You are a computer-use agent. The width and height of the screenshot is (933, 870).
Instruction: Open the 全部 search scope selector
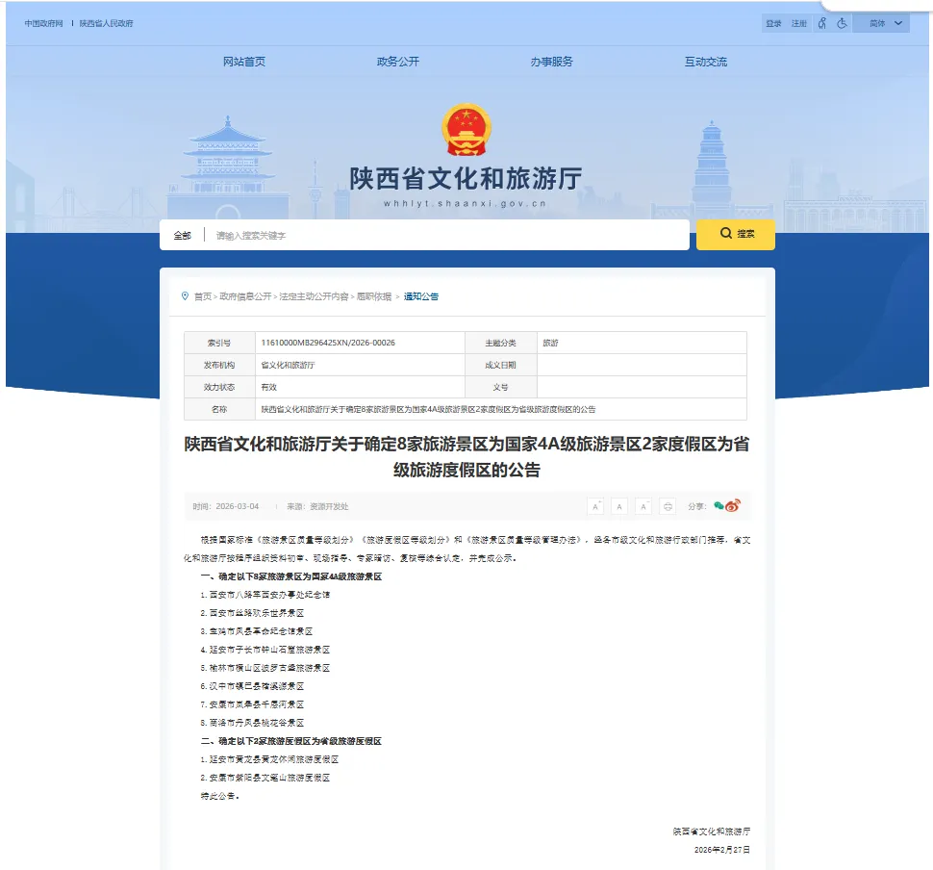point(182,235)
